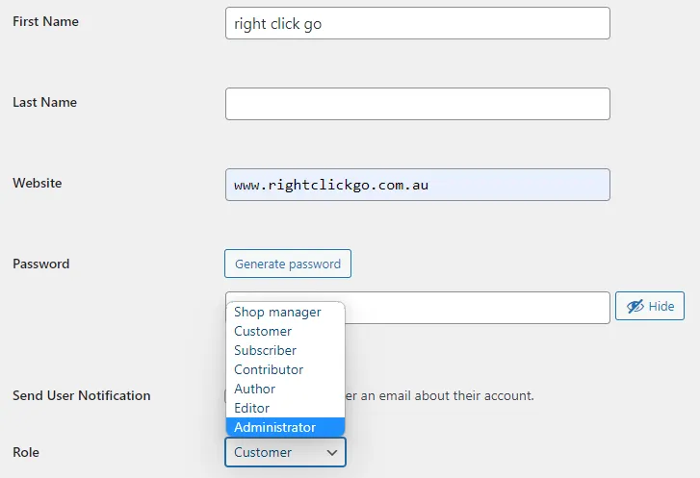700x478 pixels.
Task: Select Author in the role list
Action: 254,389
